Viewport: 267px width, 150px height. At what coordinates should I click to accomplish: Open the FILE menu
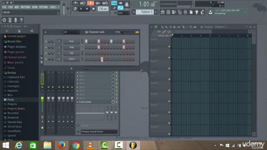[4, 7]
